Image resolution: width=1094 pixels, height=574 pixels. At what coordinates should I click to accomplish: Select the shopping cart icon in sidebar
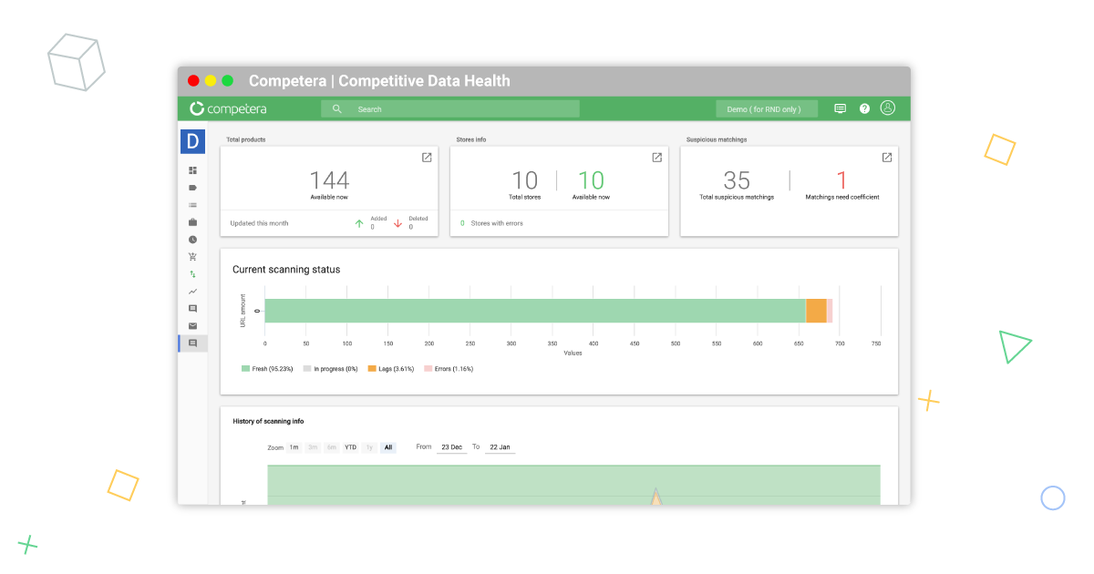(x=192, y=257)
